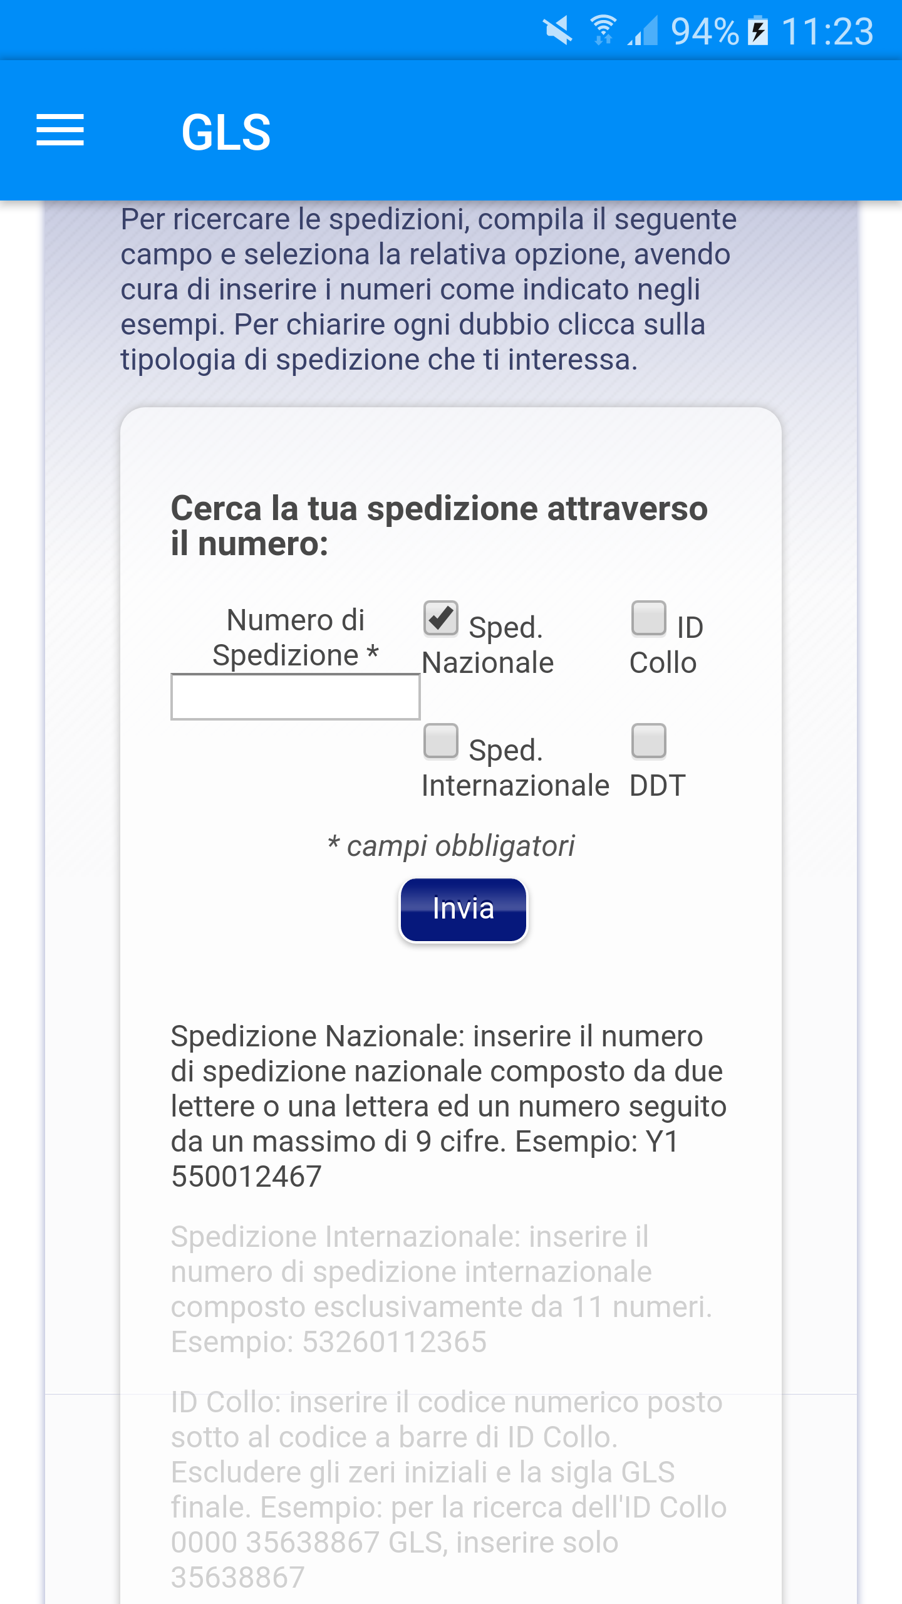Tap the Sped. Nazionale label

(x=489, y=645)
